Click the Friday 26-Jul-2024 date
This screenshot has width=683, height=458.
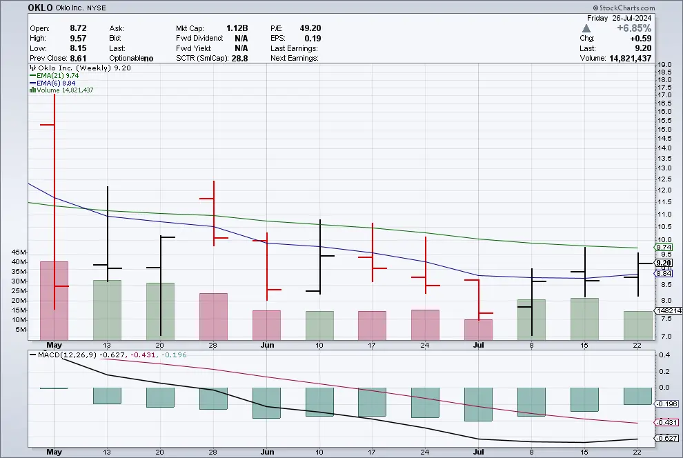[x=619, y=18]
